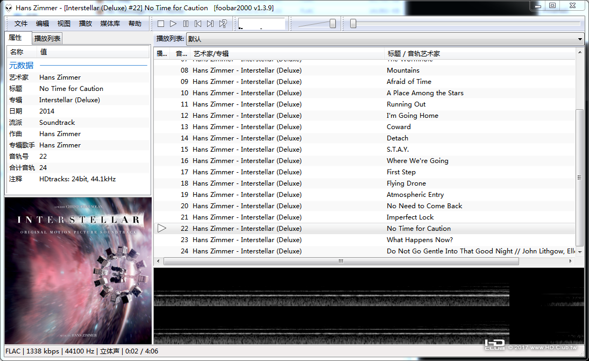Click the Stop playback button
Viewport: 589px width, 361px height.
pyautogui.click(x=161, y=24)
